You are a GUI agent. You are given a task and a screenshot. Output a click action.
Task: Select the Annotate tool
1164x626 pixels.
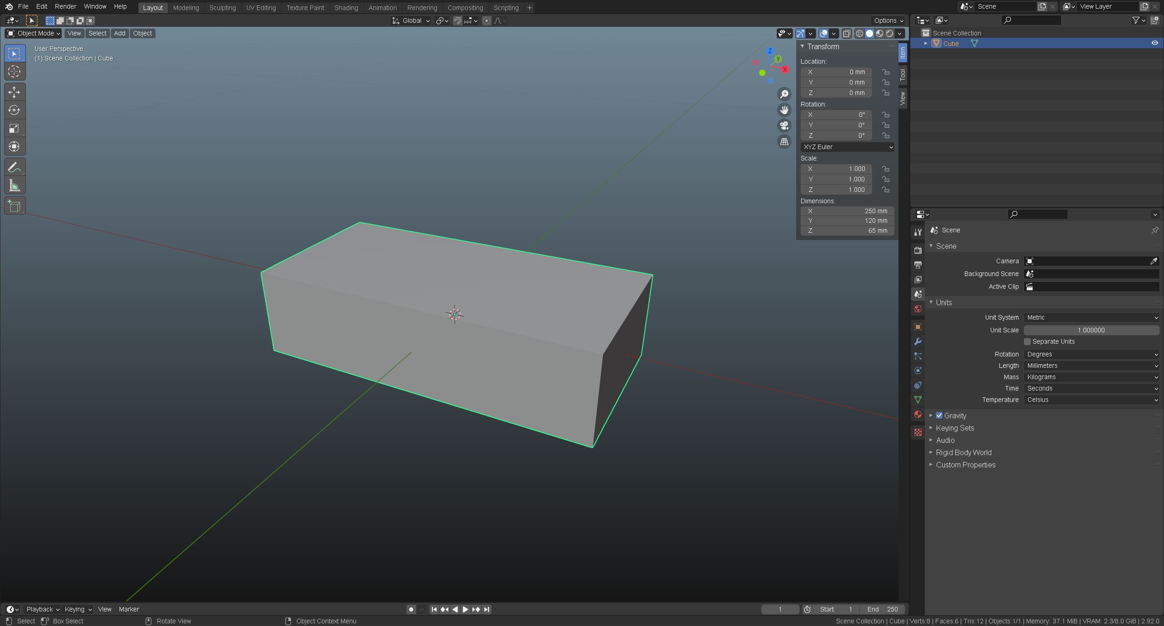15,167
